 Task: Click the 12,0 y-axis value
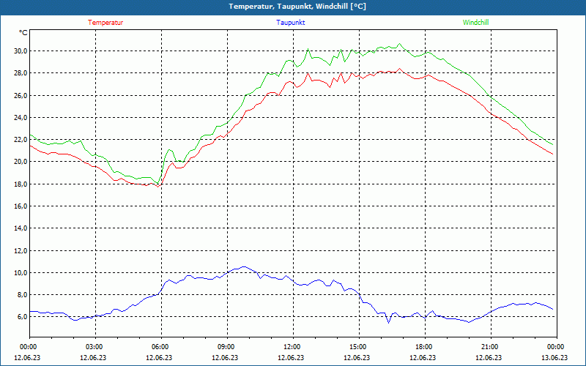point(21,250)
